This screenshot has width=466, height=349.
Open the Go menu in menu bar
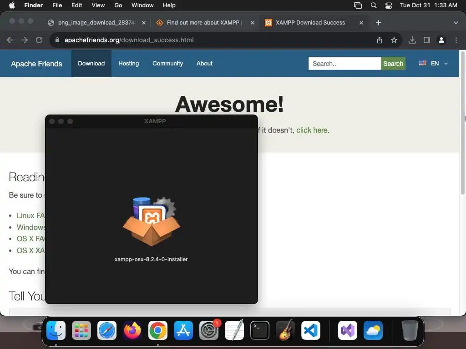click(x=118, y=5)
